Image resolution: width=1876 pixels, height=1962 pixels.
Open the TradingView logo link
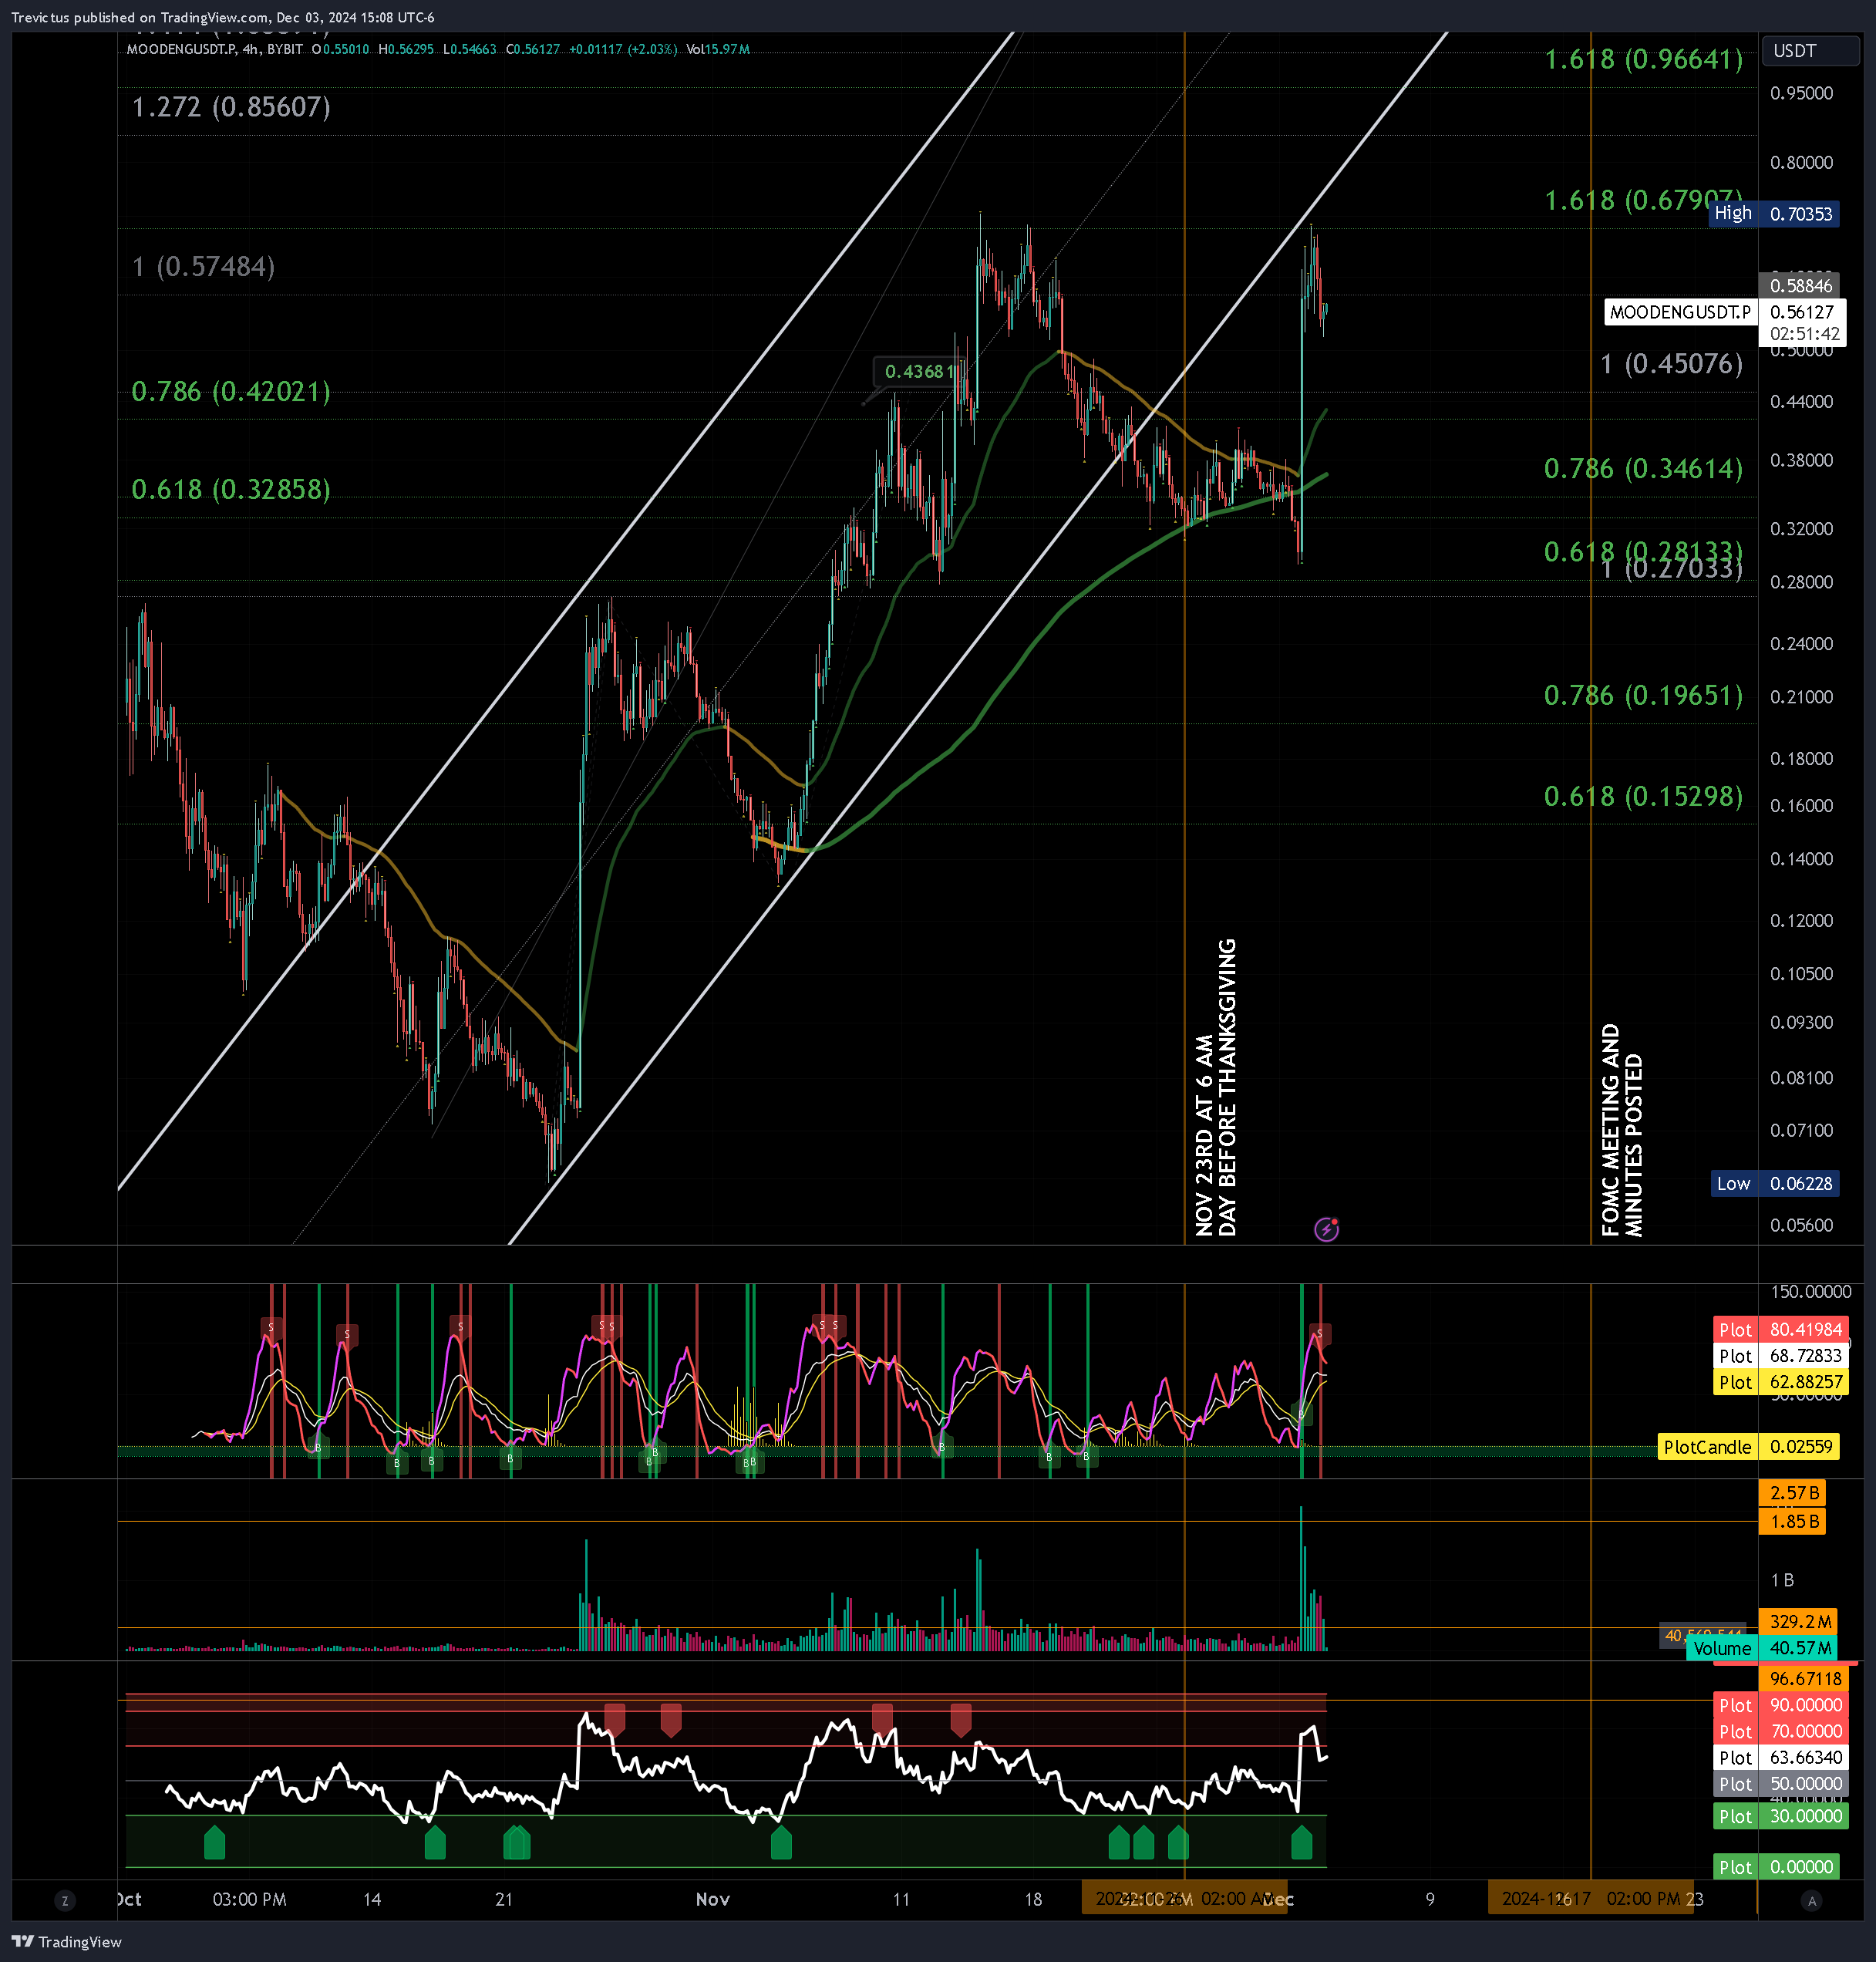(x=66, y=1942)
